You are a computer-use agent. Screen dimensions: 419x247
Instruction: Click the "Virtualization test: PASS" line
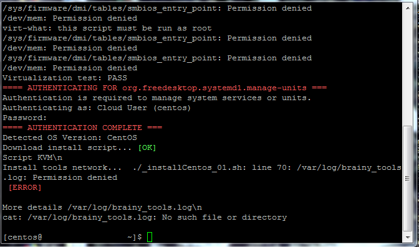pyautogui.click(x=65, y=78)
